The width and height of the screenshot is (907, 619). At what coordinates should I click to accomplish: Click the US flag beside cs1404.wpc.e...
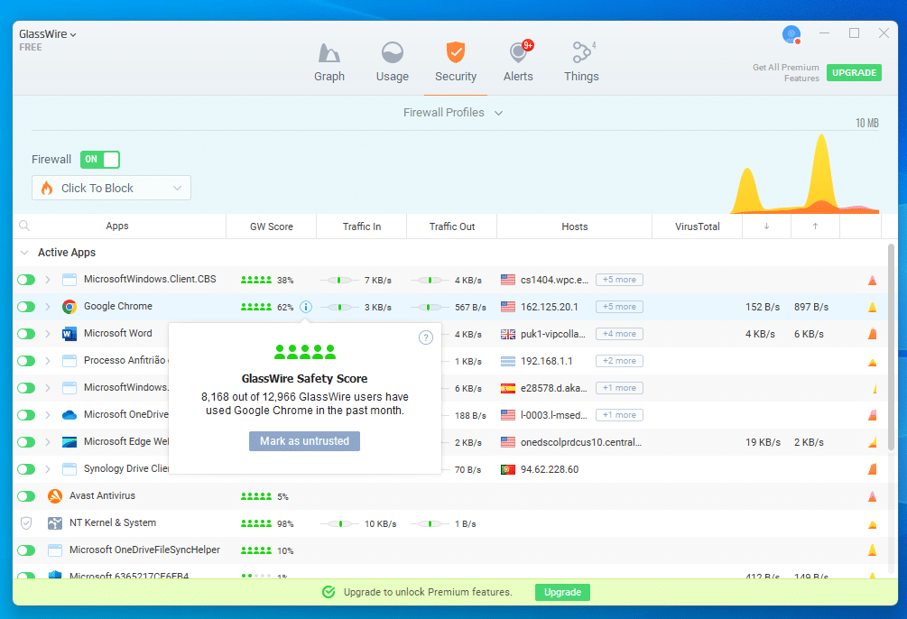[508, 280]
